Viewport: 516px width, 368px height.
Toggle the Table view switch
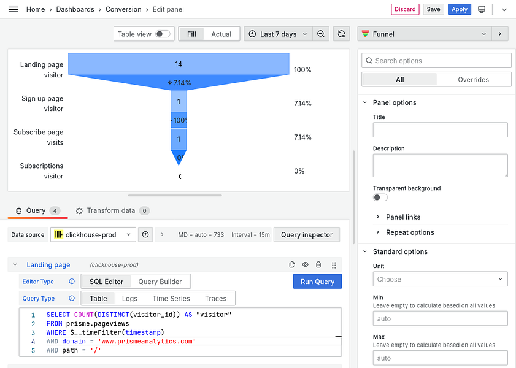click(x=163, y=34)
